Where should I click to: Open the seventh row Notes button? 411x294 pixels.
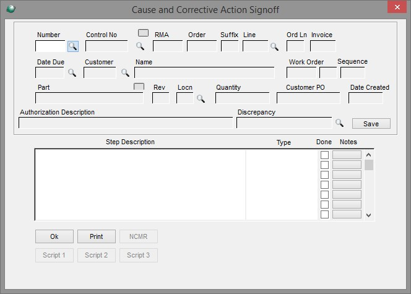347,214
